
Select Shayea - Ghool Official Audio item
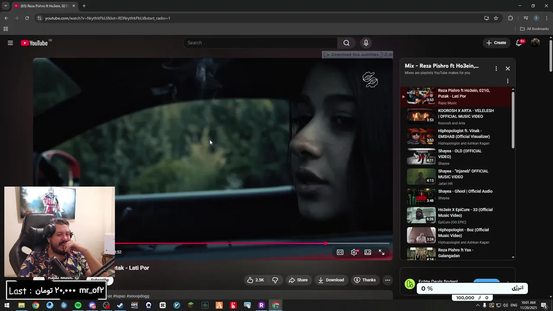[x=456, y=196]
